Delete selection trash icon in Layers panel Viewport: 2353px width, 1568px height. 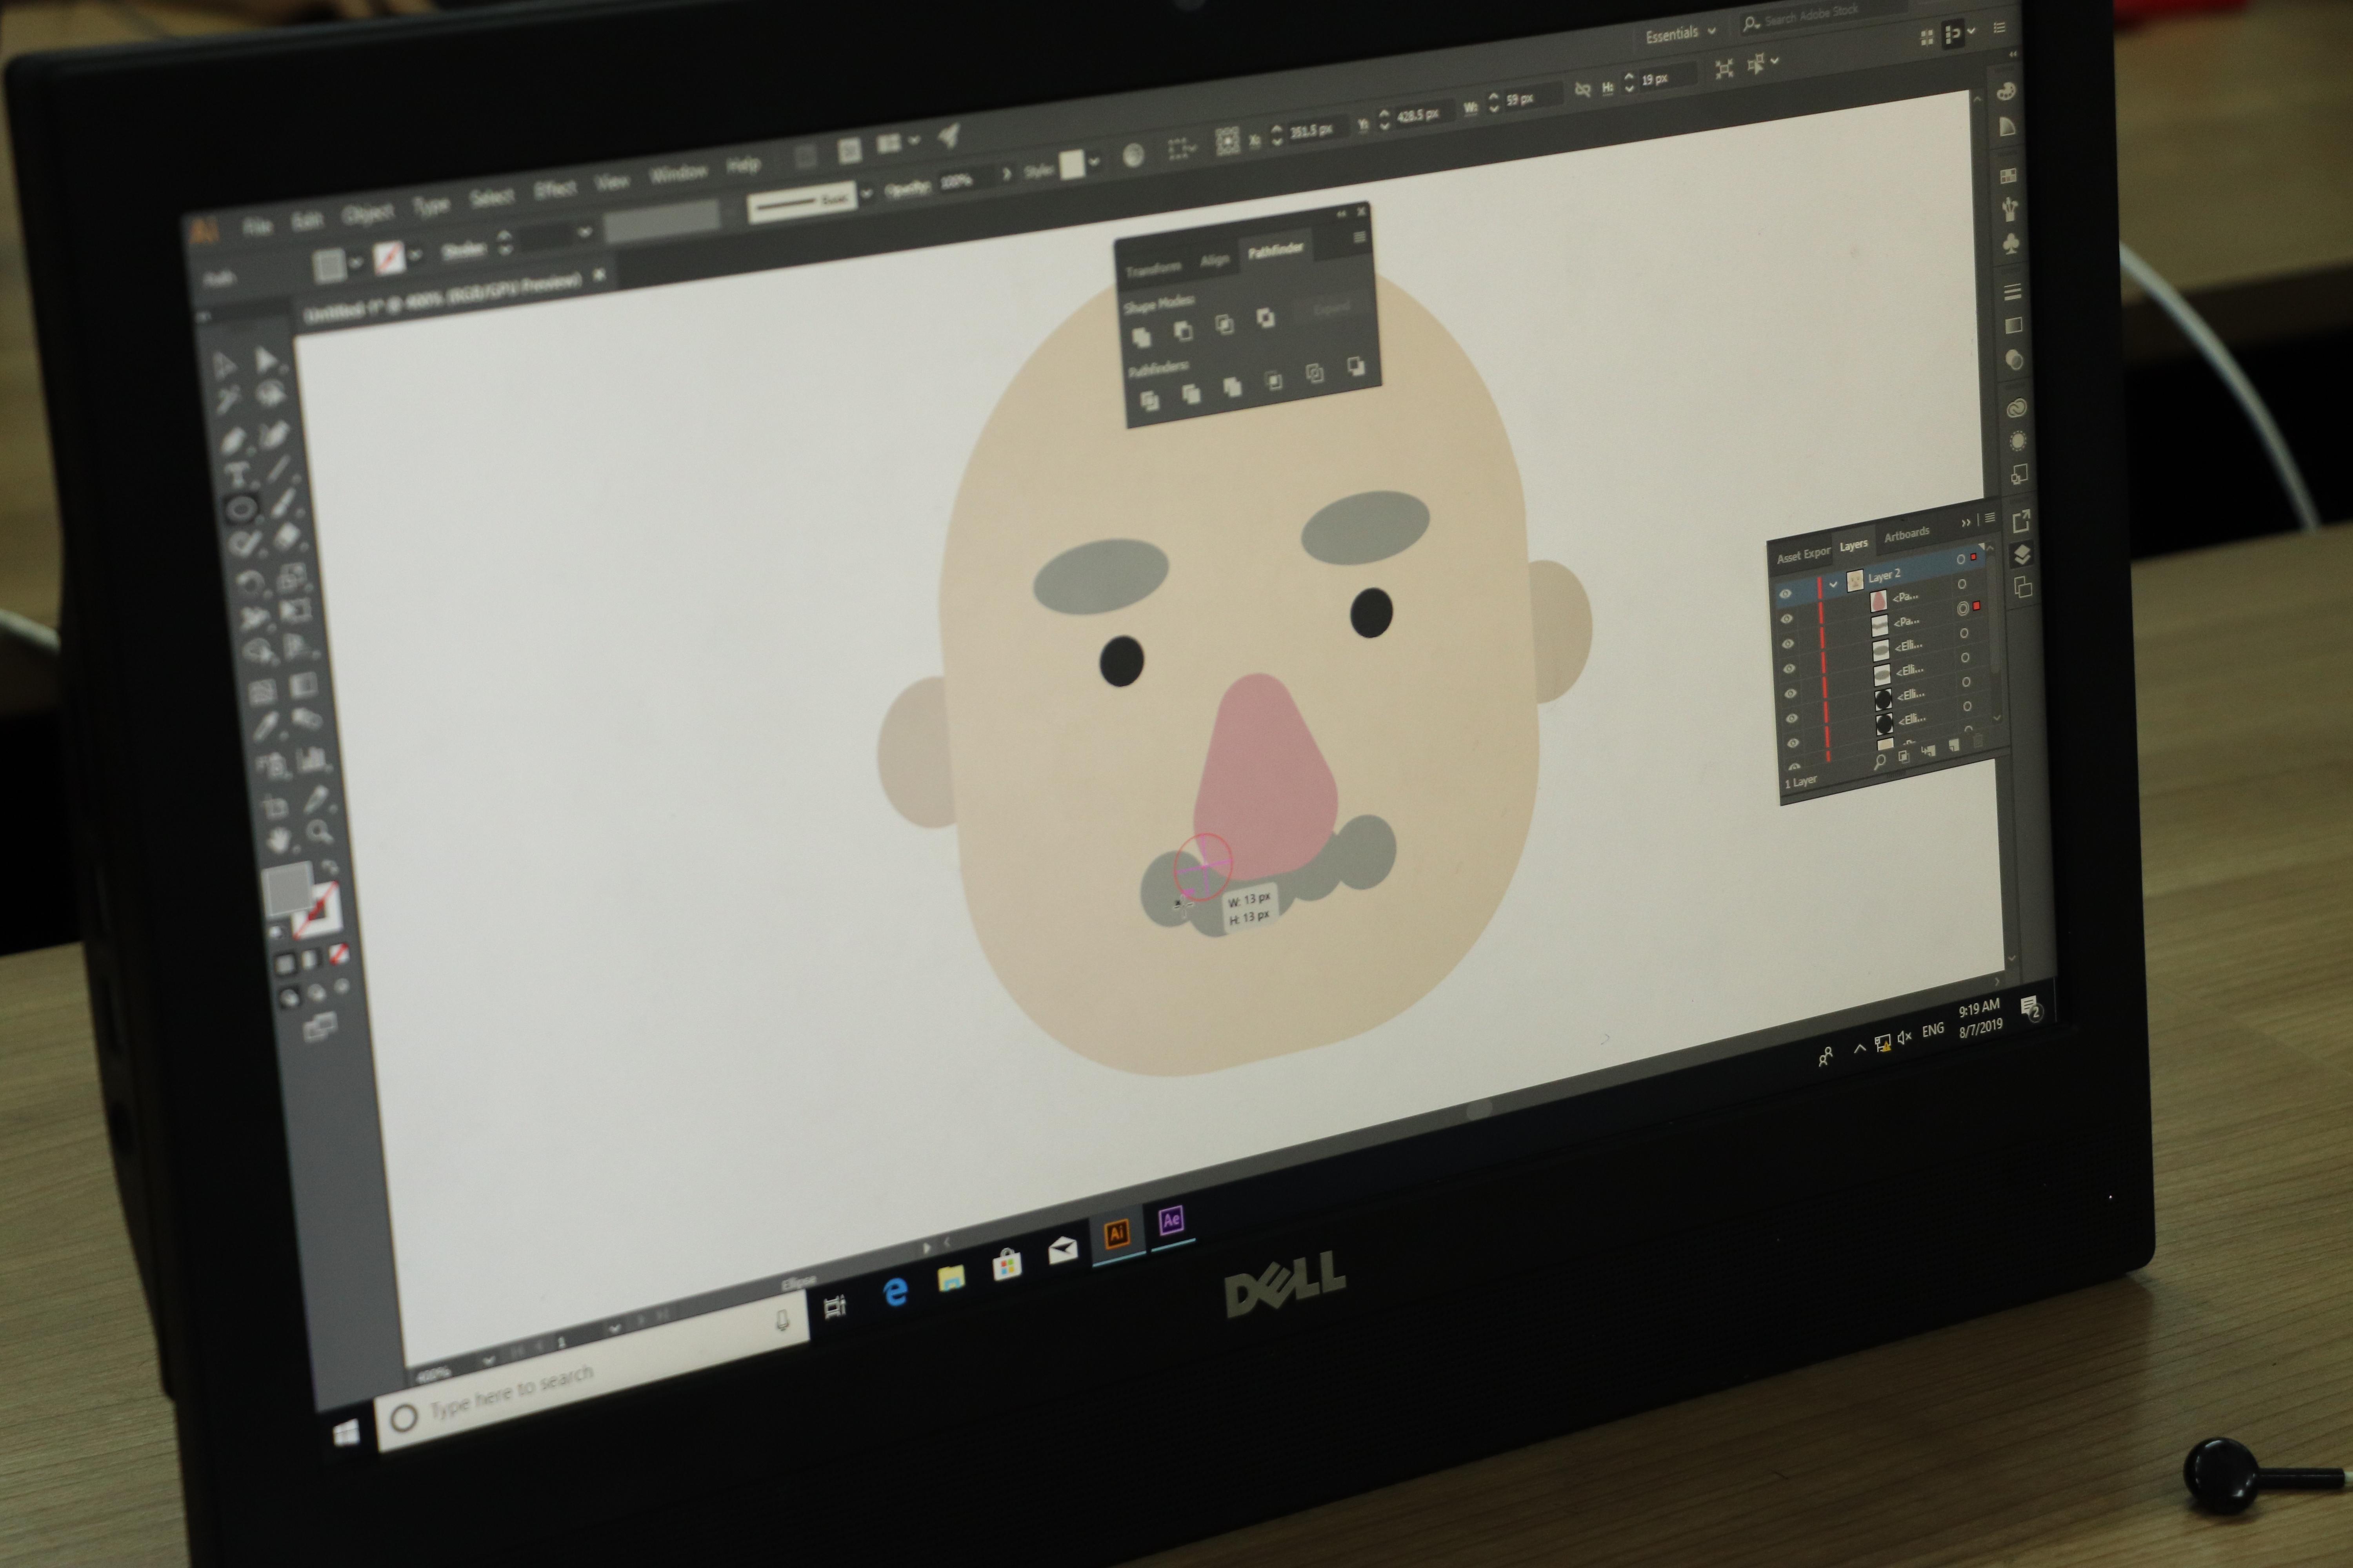1978,740
